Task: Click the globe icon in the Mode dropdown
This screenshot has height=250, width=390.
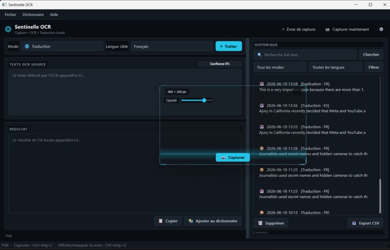Action: point(27,46)
